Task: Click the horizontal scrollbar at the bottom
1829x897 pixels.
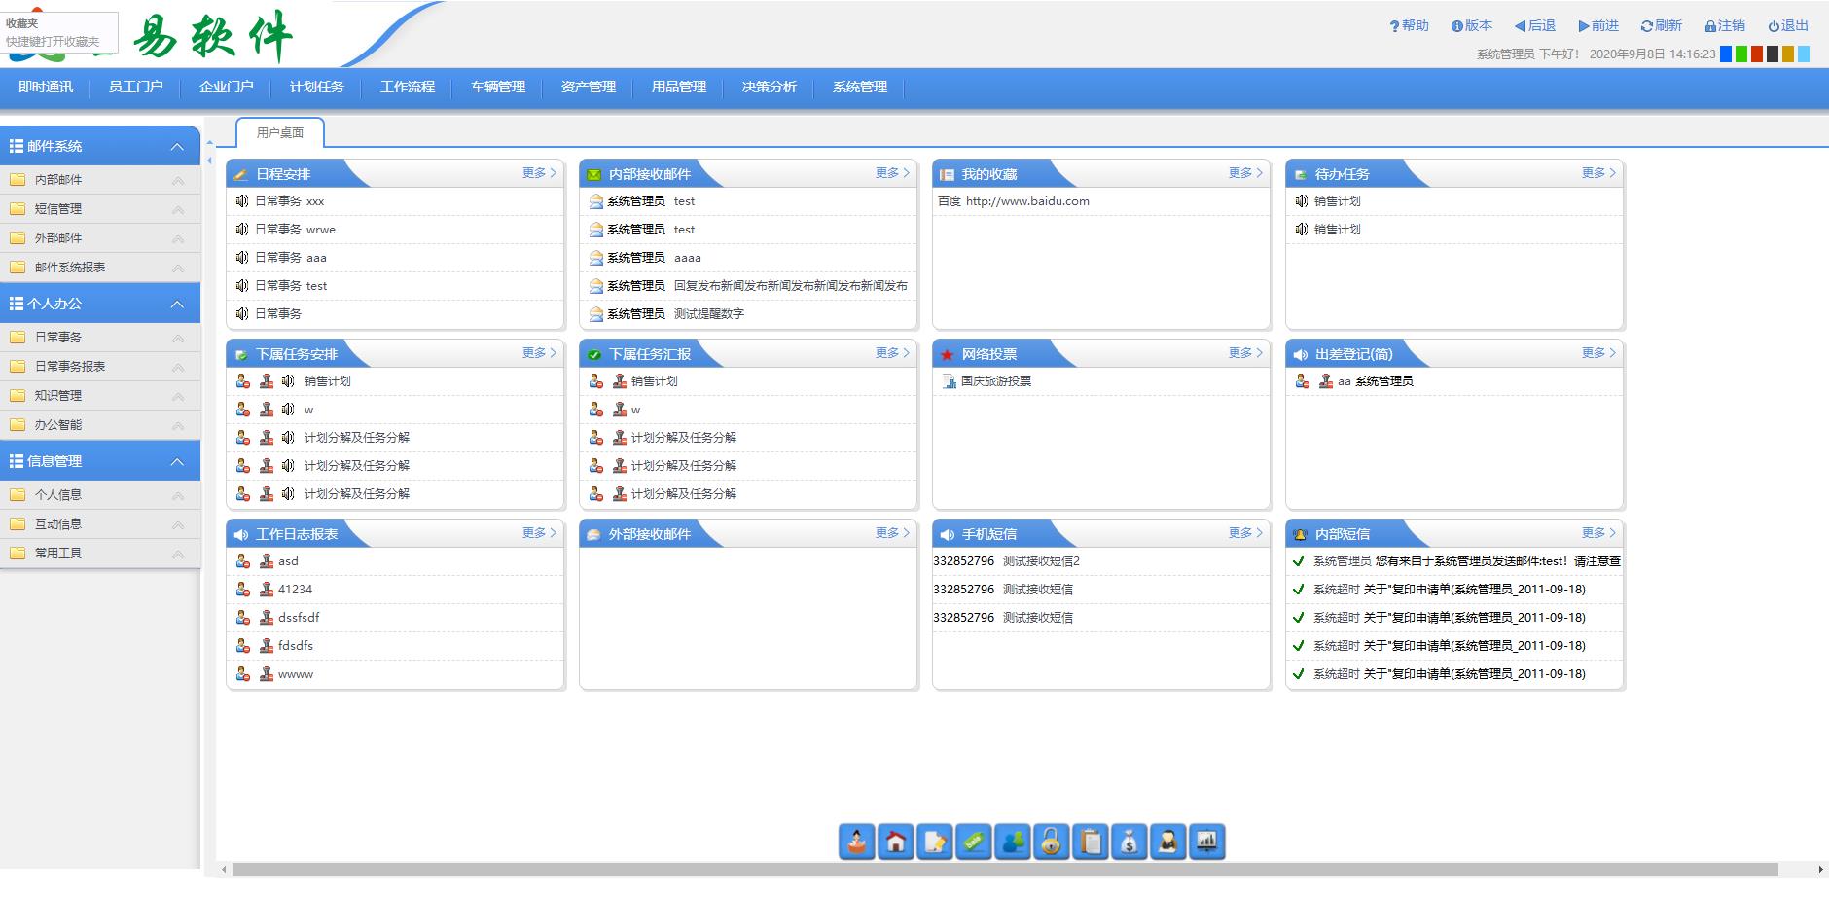Action: [1002, 869]
